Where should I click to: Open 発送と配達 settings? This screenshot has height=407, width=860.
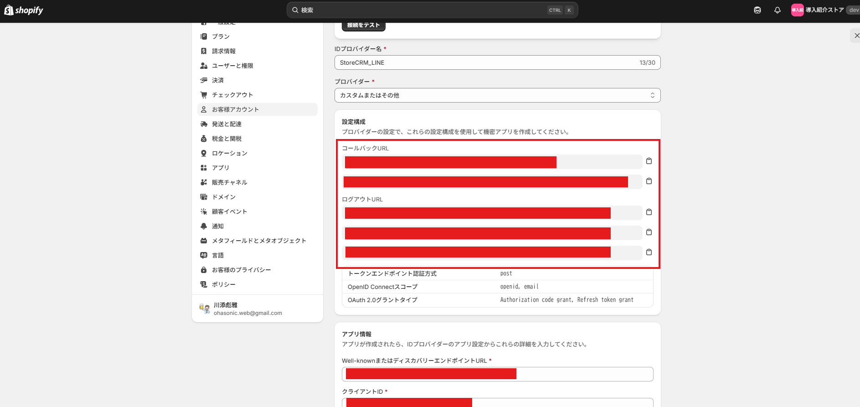tap(227, 124)
